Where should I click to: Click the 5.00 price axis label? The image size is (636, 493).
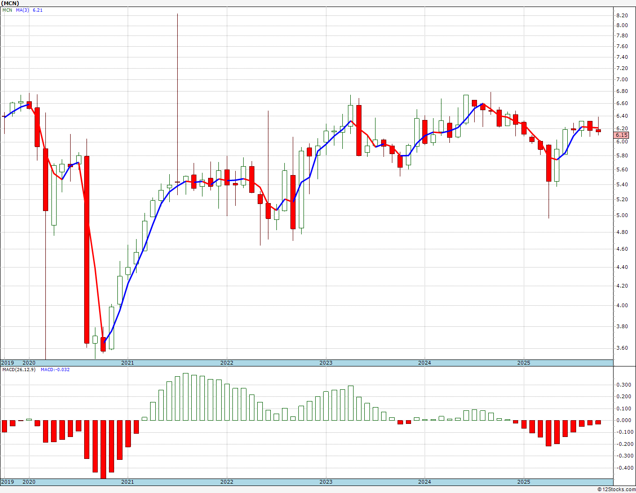tap(622, 215)
